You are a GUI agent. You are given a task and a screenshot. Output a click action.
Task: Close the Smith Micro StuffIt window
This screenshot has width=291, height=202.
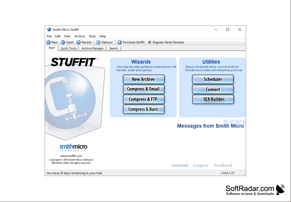tap(240, 29)
